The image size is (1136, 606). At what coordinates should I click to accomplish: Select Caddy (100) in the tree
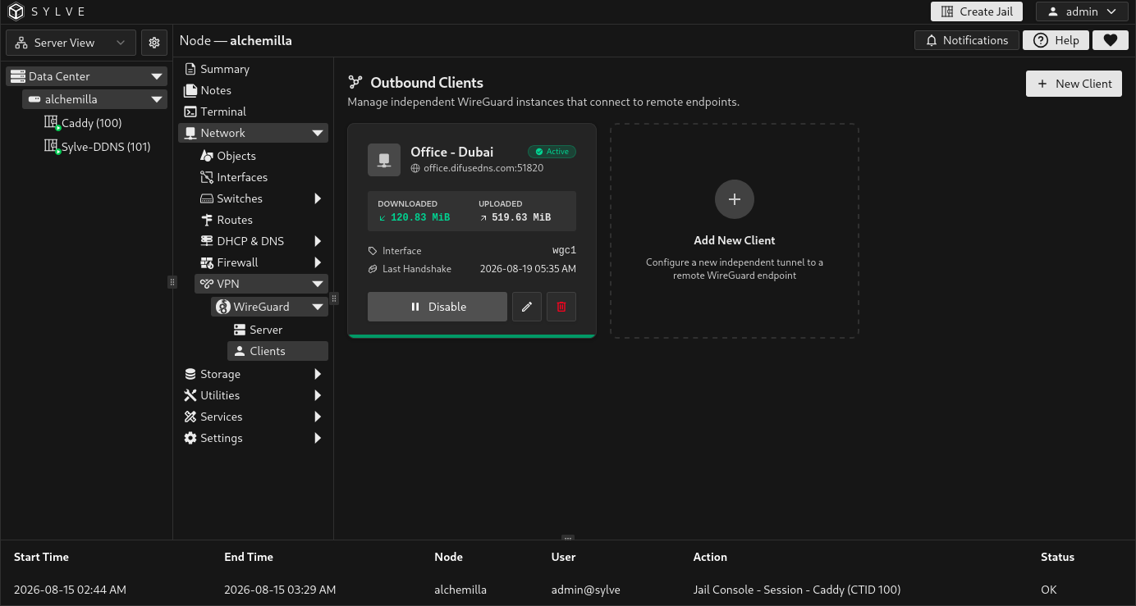coord(92,123)
